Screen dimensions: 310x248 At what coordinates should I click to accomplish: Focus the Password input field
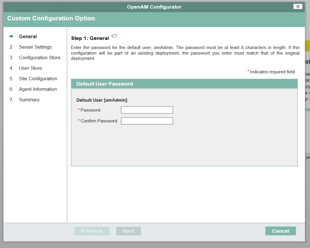tap(147, 110)
